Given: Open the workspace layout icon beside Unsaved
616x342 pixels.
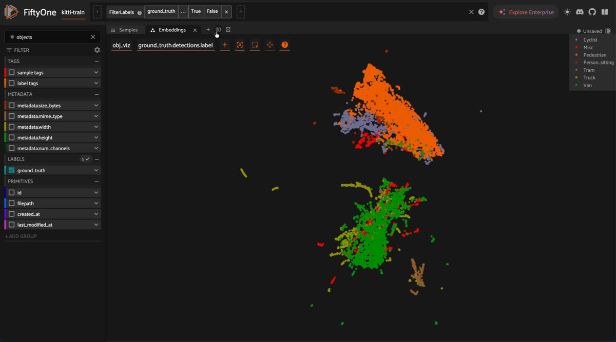Looking at the screenshot, I should point(608,31).
